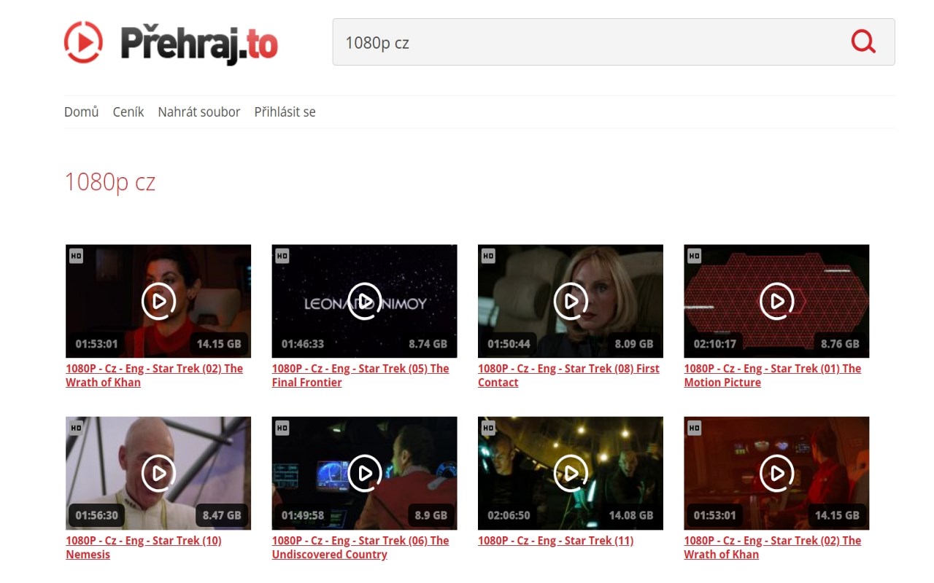
Task: Click the play icon on The Wrath of Khan thumbnail
Action: [158, 301]
